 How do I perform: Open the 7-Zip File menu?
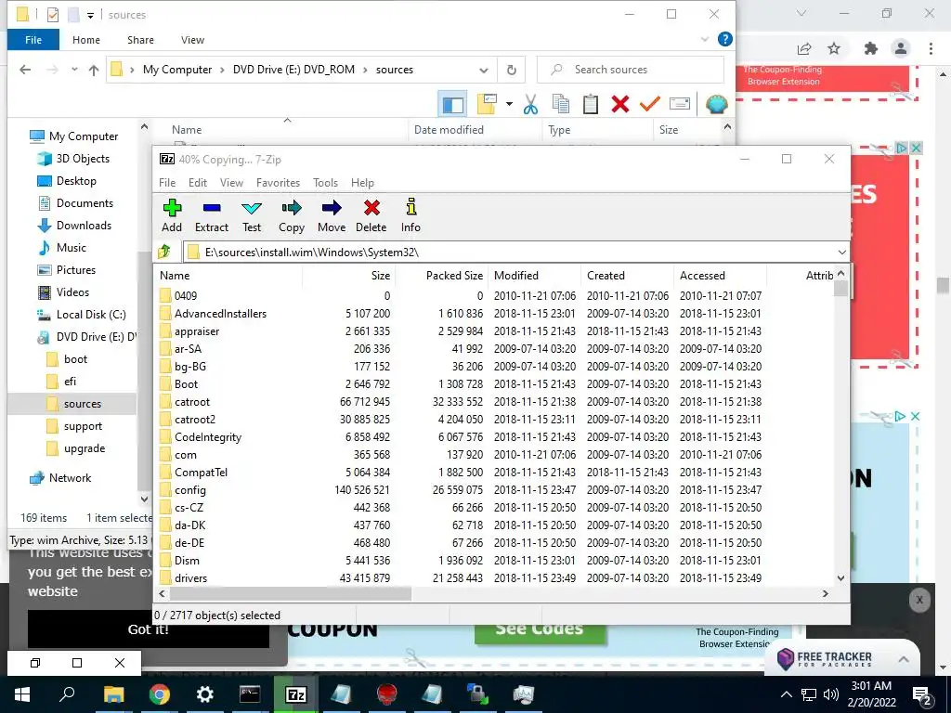click(x=167, y=183)
